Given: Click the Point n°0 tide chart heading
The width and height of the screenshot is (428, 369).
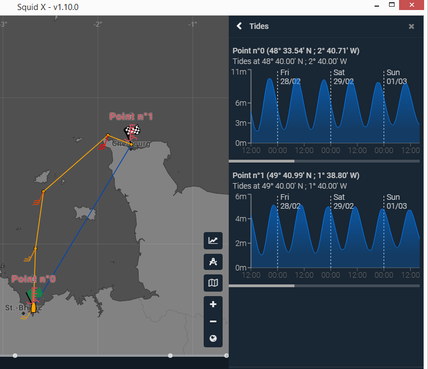Looking at the screenshot, I should [x=296, y=51].
